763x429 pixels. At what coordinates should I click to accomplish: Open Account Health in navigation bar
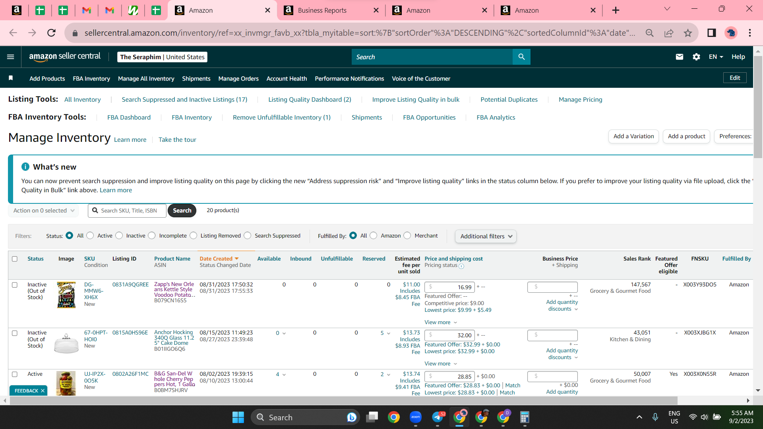(x=287, y=79)
